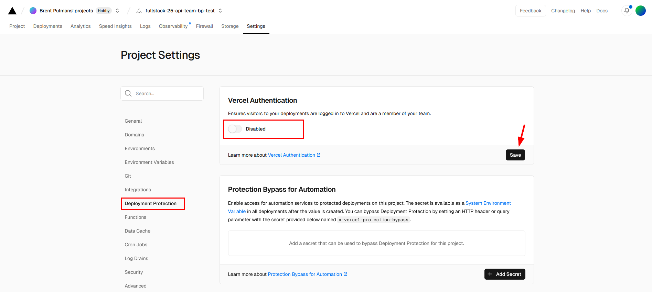The width and height of the screenshot is (652, 292).
Task: Open Data Cache in sidebar
Action: [138, 231]
